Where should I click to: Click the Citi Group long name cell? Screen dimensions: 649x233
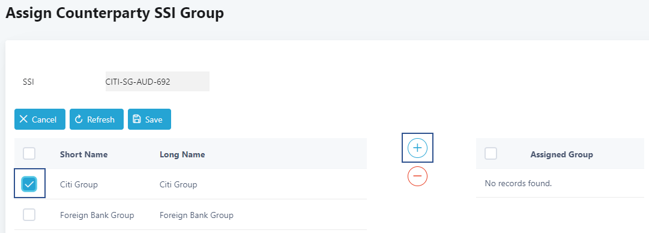(178, 184)
